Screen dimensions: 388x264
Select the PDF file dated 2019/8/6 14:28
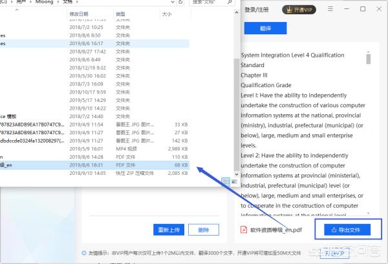(x=94, y=157)
